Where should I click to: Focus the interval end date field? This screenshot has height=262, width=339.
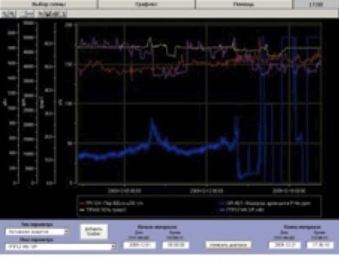pos(284,245)
